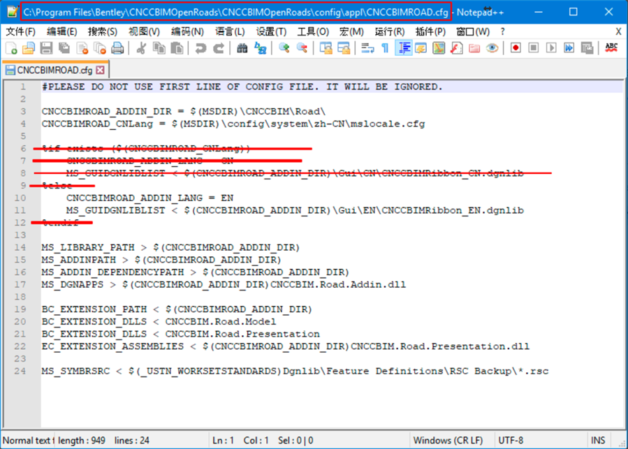The height and width of the screenshot is (449, 628).
Task: Click line number 24 in margin
Action: [20, 371]
